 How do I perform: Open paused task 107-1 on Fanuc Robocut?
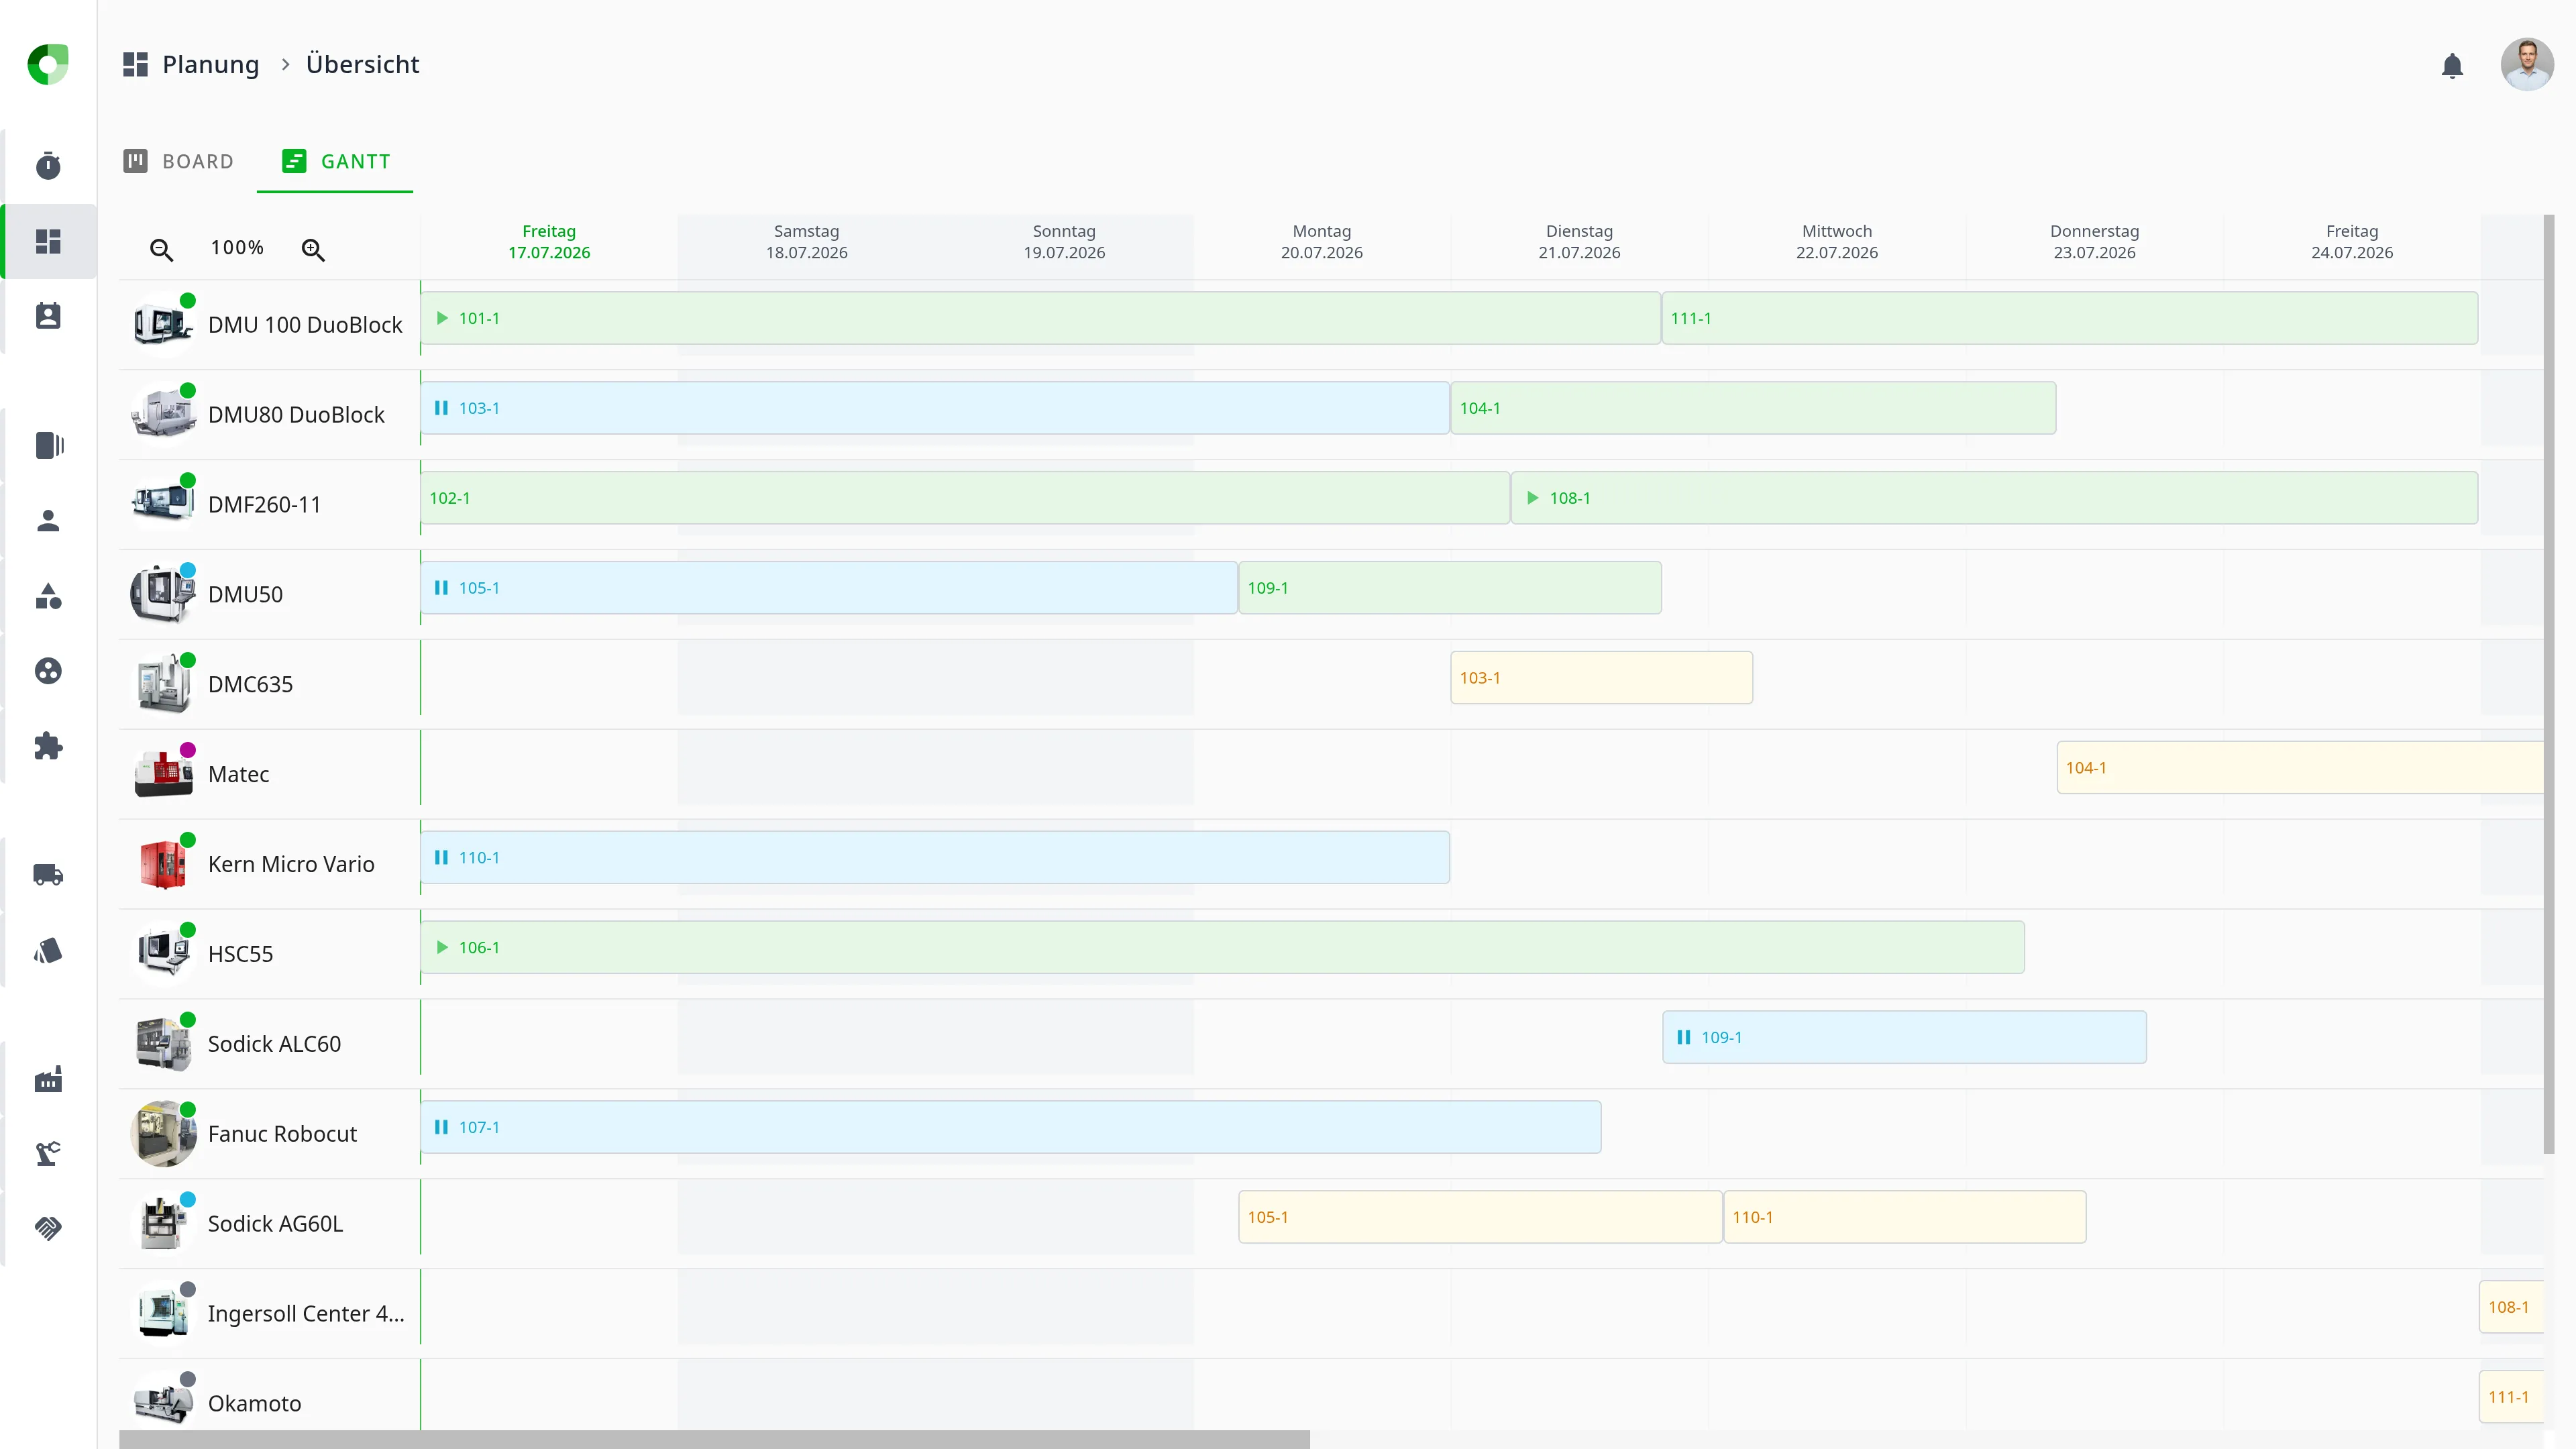point(1011,1128)
